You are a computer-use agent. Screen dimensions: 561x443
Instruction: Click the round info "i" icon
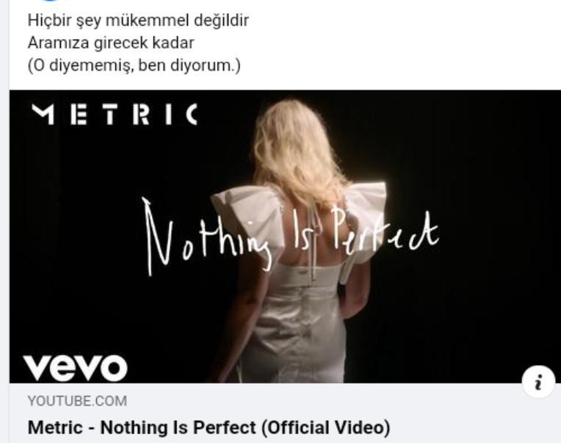coord(538,382)
